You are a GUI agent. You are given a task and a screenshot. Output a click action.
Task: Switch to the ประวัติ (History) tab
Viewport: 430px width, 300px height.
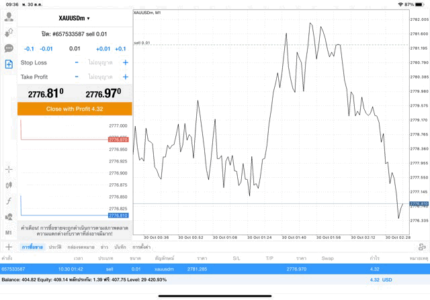click(55, 248)
